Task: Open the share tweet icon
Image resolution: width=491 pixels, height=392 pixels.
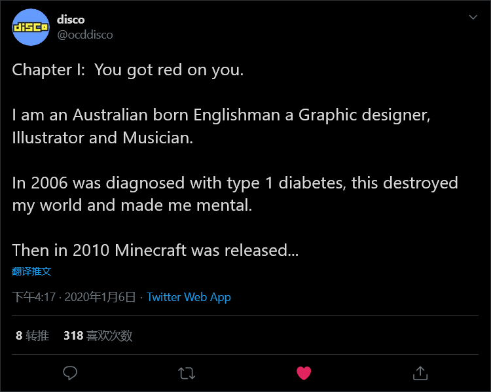Action: coord(420,373)
